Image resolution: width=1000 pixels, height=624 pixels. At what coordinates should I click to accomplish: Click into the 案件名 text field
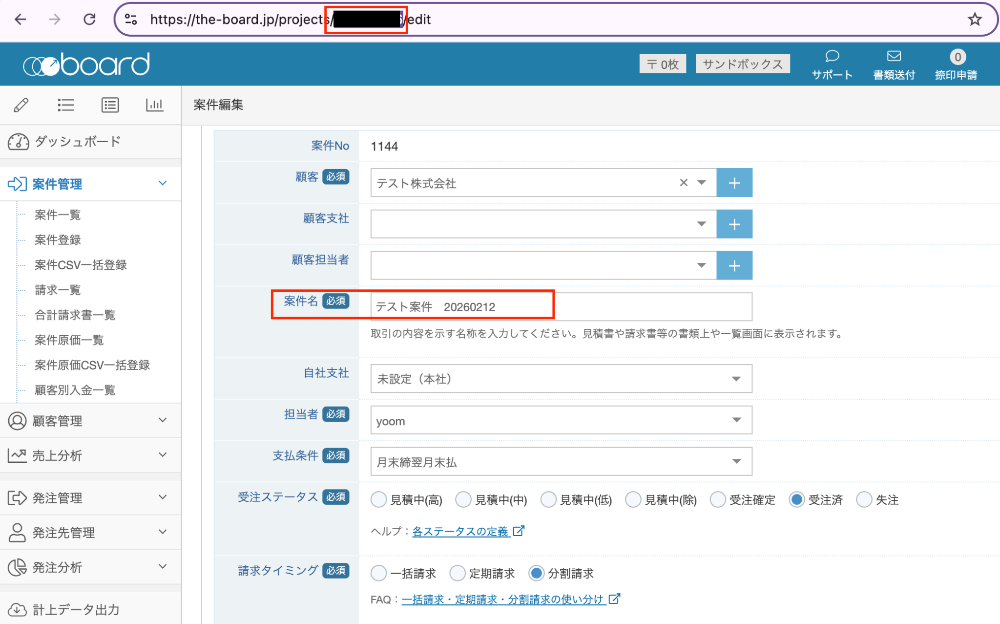click(561, 307)
